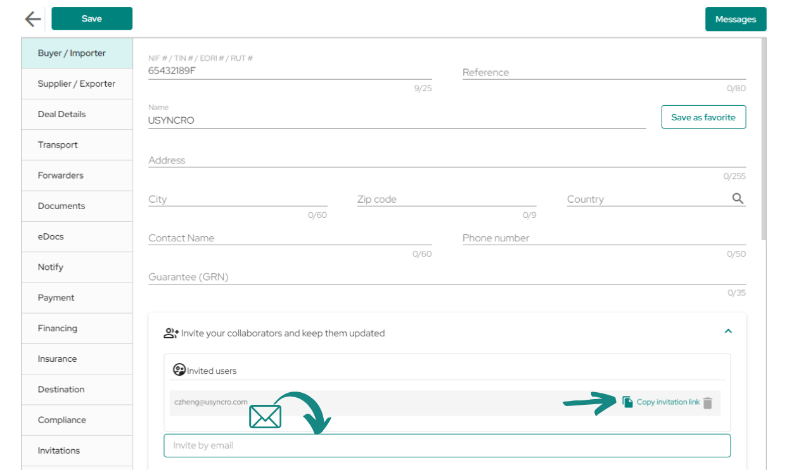Open Messages
The width and height of the screenshot is (794, 472).
pos(736,19)
